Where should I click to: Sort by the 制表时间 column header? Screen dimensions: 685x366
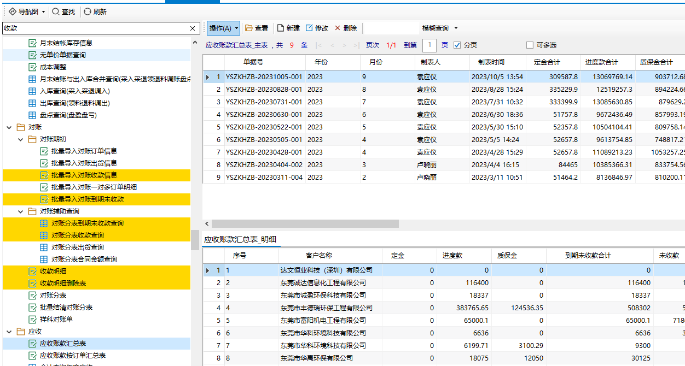498,62
